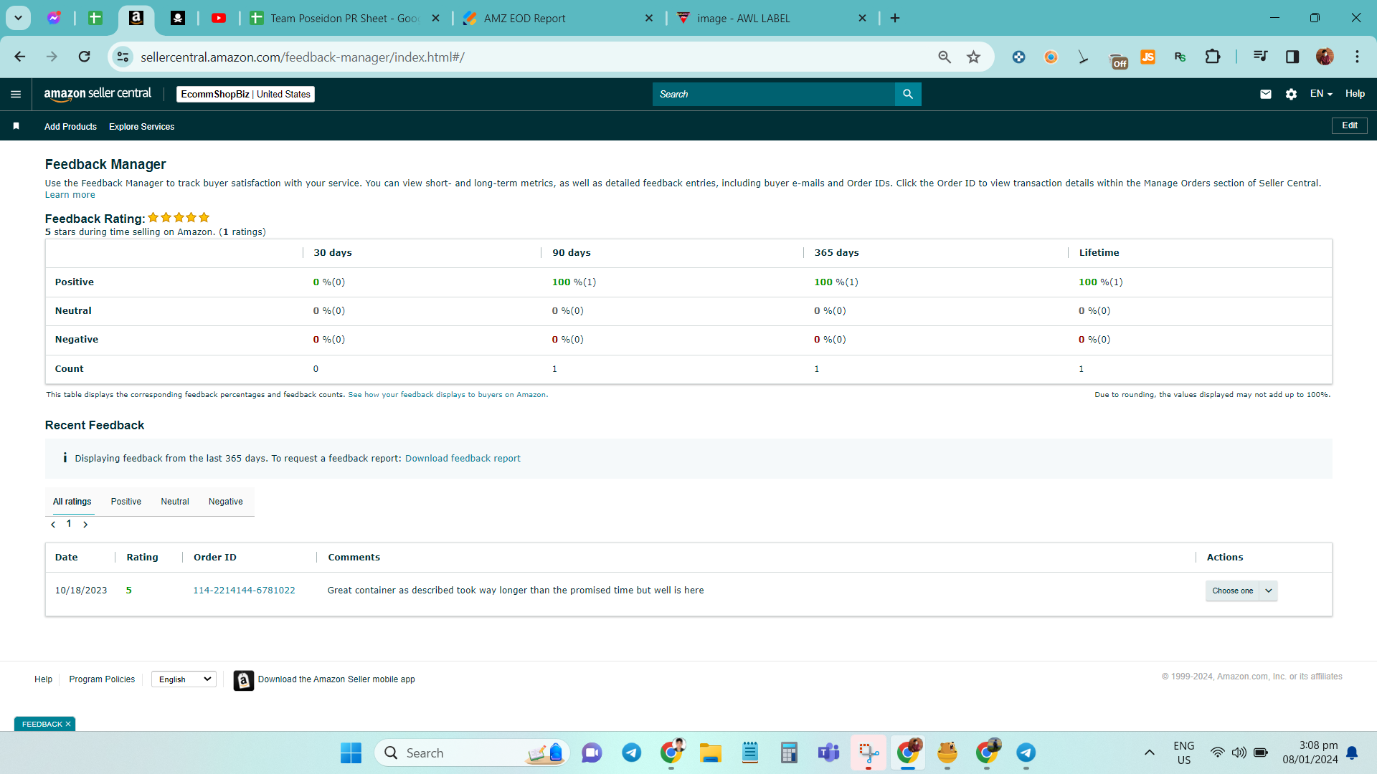
Task: Select the Neutral feedback tab
Action: 175,502
